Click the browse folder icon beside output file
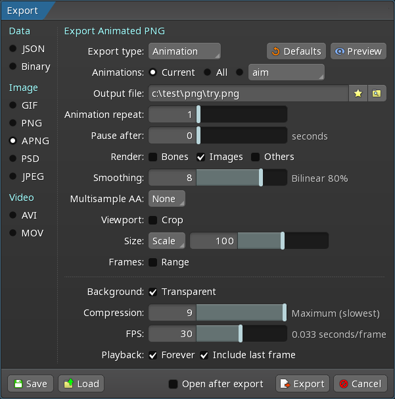 pyautogui.click(x=377, y=93)
